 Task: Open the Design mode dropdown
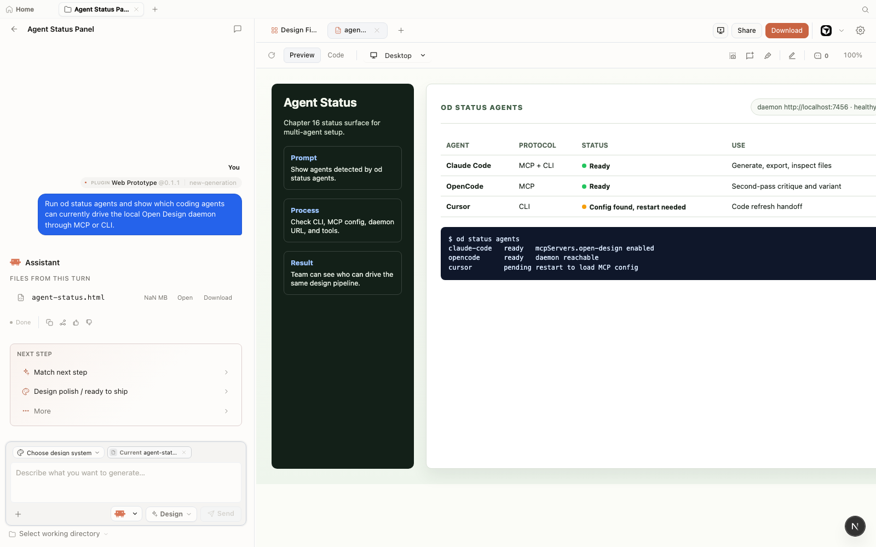tap(171, 514)
